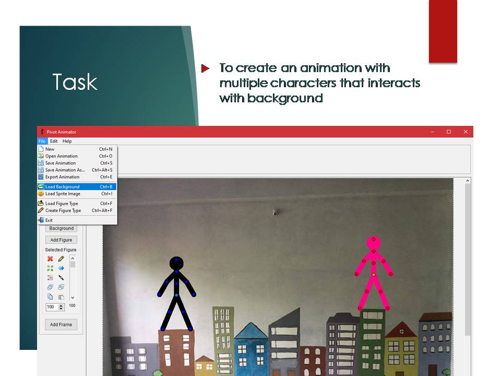Click the canvas vertical scrollbar up arrow
This screenshot has height=376, width=501.
click(468, 181)
